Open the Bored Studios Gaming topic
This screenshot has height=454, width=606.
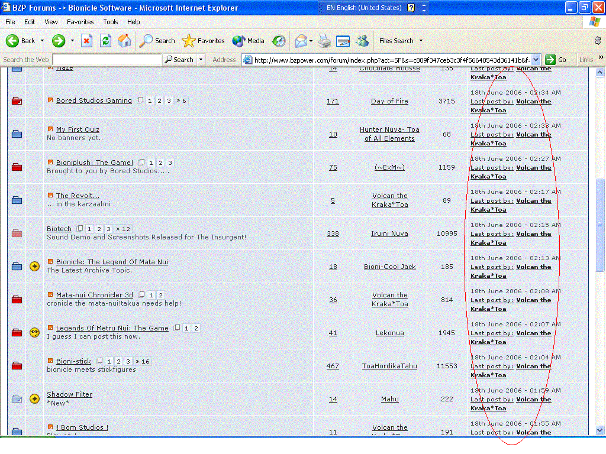pyautogui.click(x=94, y=100)
